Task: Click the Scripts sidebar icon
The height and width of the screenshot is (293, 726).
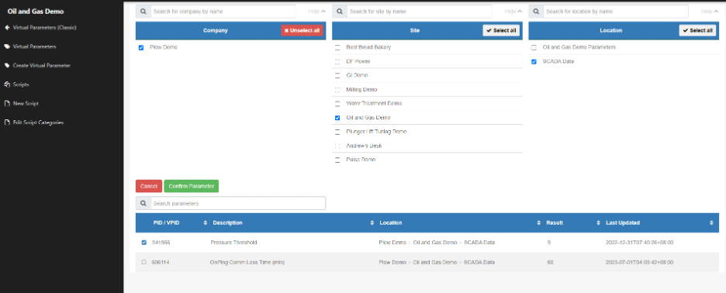Action: pos(7,84)
